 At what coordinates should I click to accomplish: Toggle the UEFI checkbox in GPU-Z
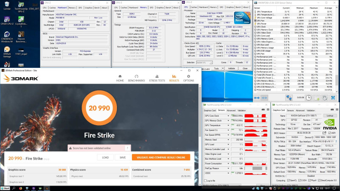330,133
